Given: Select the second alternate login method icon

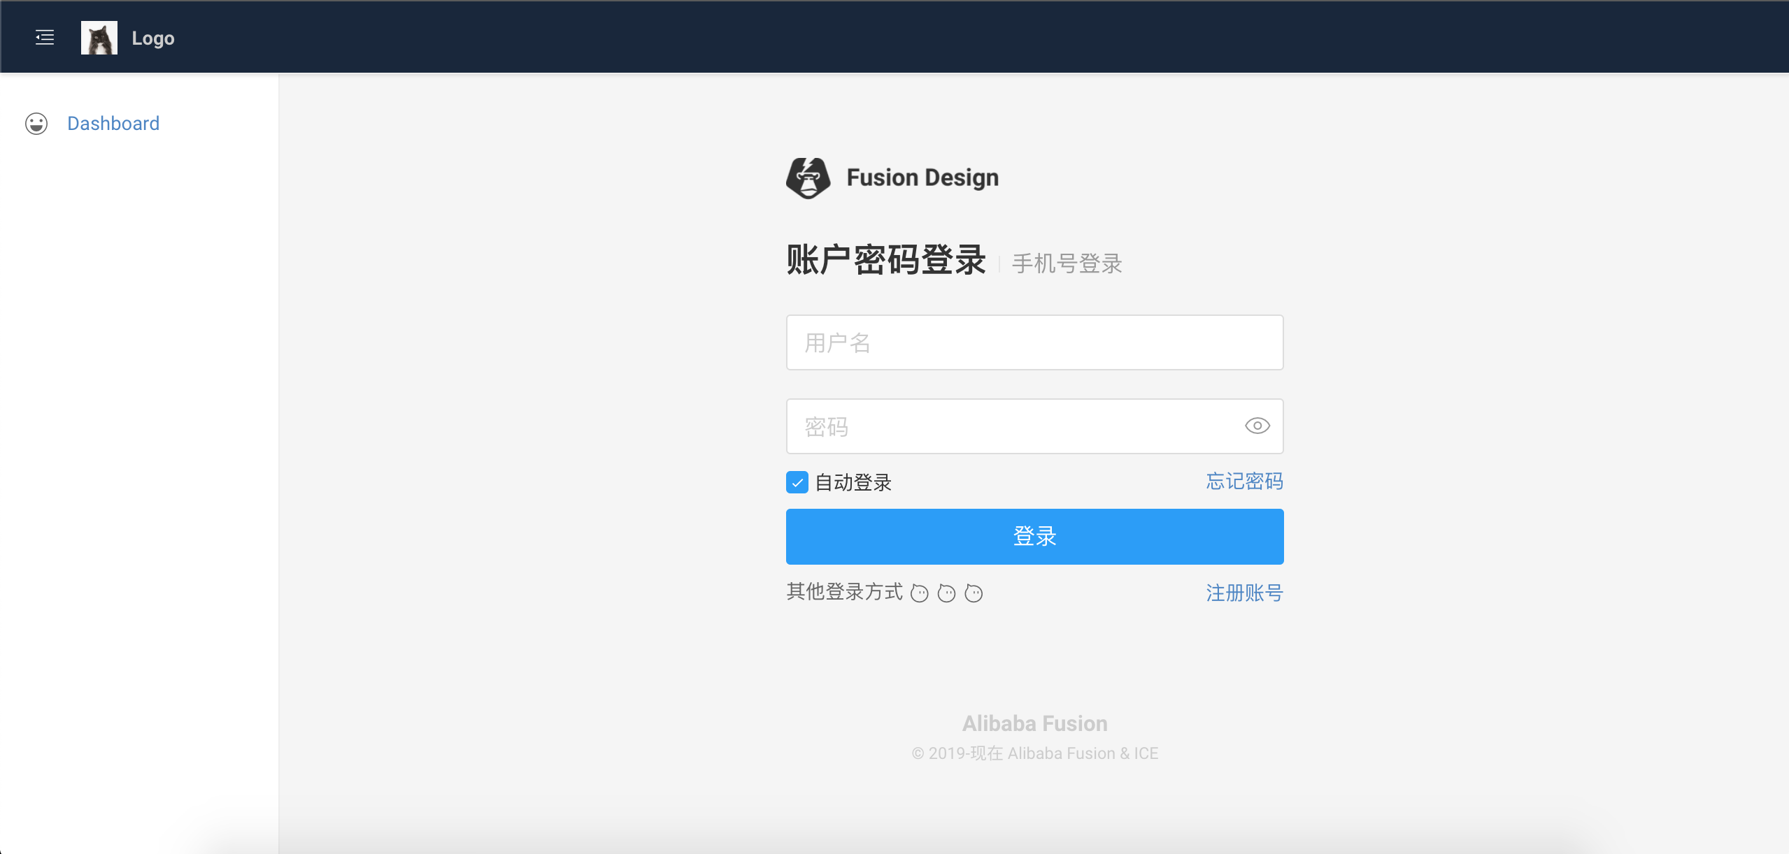Looking at the screenshot, I should pyautogui.click(x=947, y=593).
